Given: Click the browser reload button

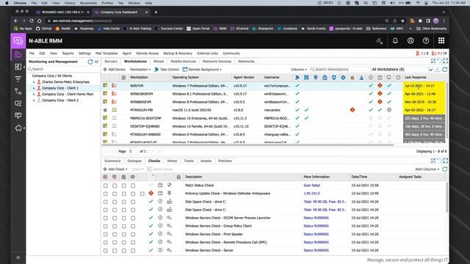Looking at the screenshot, I should [32, 21].
